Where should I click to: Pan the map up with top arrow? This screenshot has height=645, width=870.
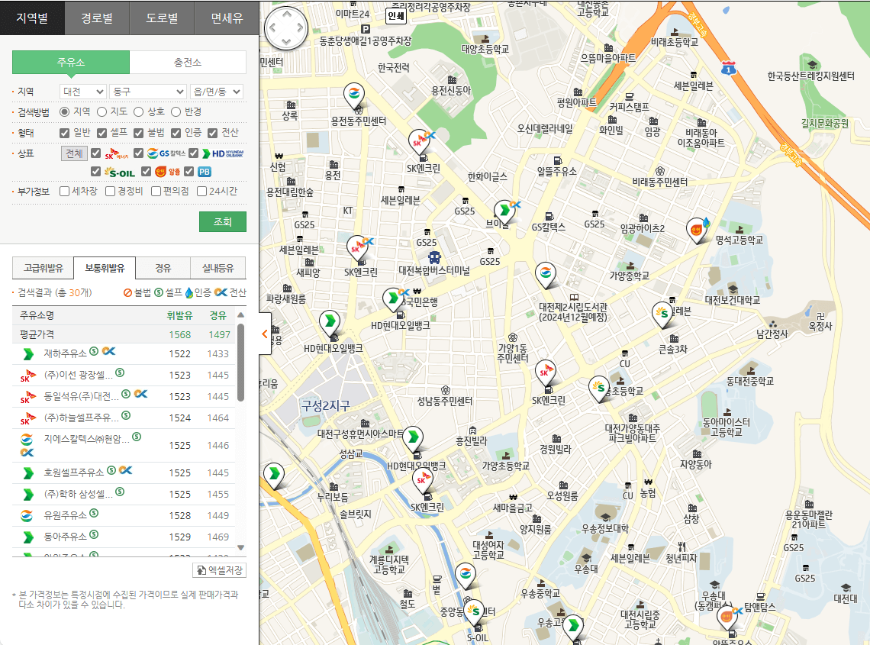[x=286, y=15]
